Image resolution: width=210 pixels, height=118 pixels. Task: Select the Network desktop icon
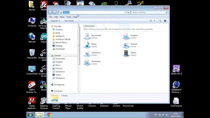coord(32,38)
